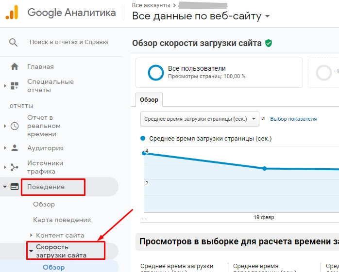Focus the Поиск в отчетах и Справке field
The image size is (339, 272).
coord(69,42)
